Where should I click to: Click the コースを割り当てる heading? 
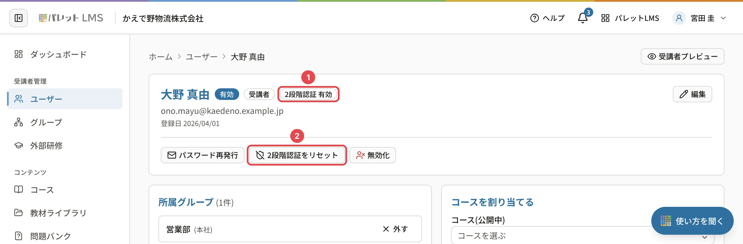pyautogui.click(x=493, y=202)
